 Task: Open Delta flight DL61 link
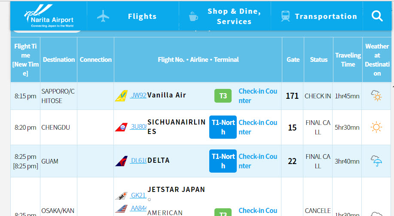click(138, 161)
